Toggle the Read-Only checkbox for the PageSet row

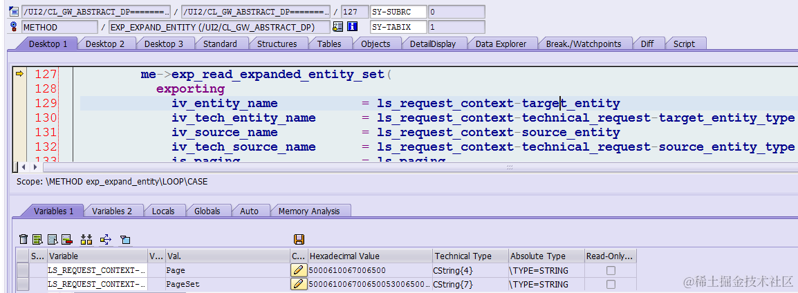(x=611, y=284)
